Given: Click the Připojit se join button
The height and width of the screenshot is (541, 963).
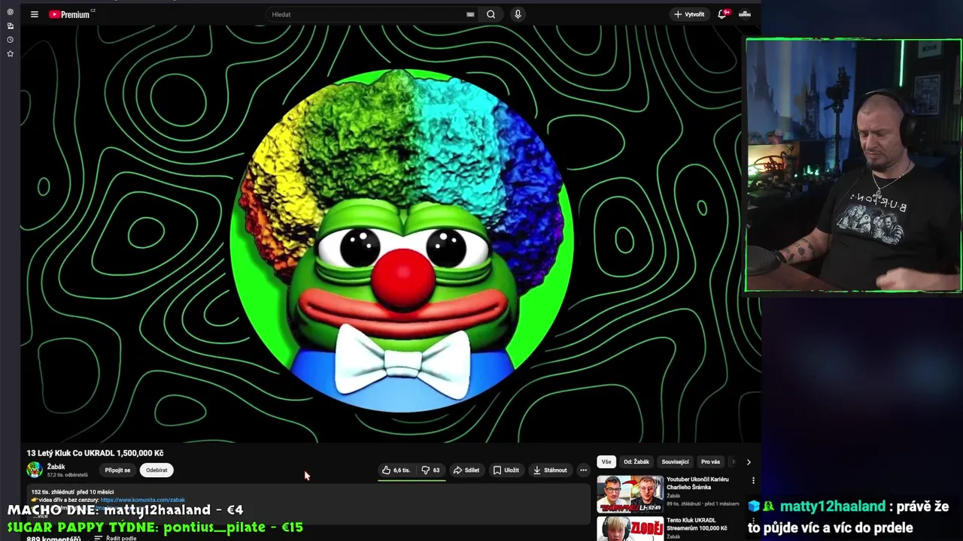Looking at the screenshot, I should [117, 470].
